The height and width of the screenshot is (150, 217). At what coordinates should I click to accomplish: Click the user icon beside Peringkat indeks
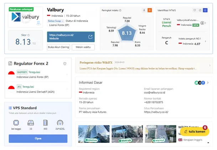coord(144,10)
